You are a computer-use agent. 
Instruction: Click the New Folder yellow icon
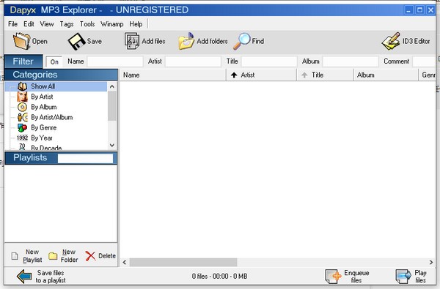coord(53,255)
